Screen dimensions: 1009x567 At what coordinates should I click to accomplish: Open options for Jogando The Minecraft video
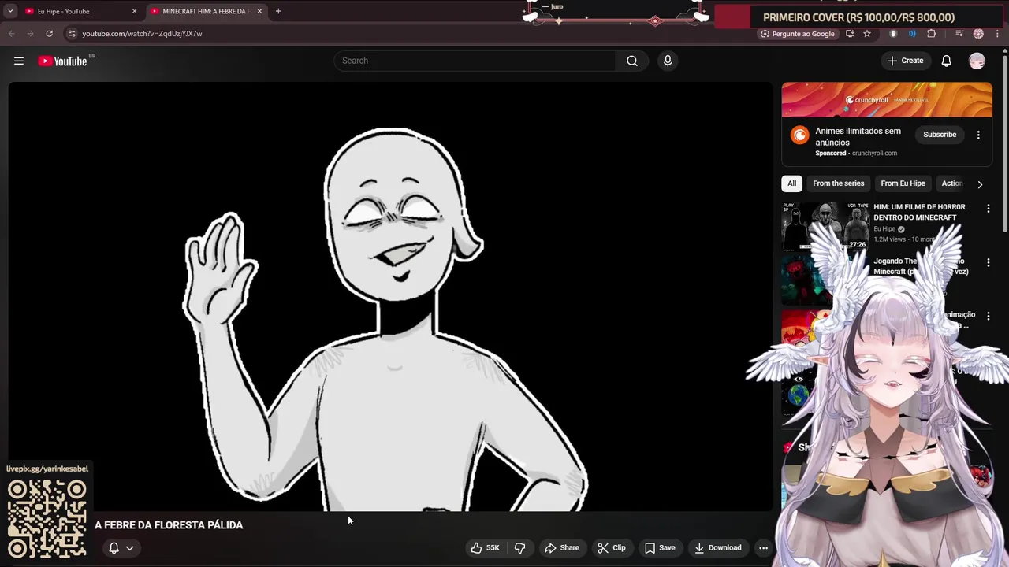coord(988,262)
